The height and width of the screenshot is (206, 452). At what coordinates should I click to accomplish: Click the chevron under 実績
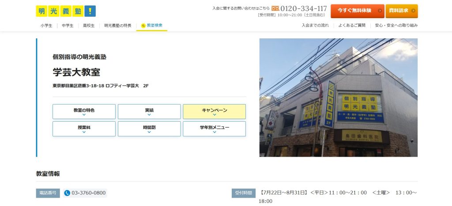coord(149,115)
